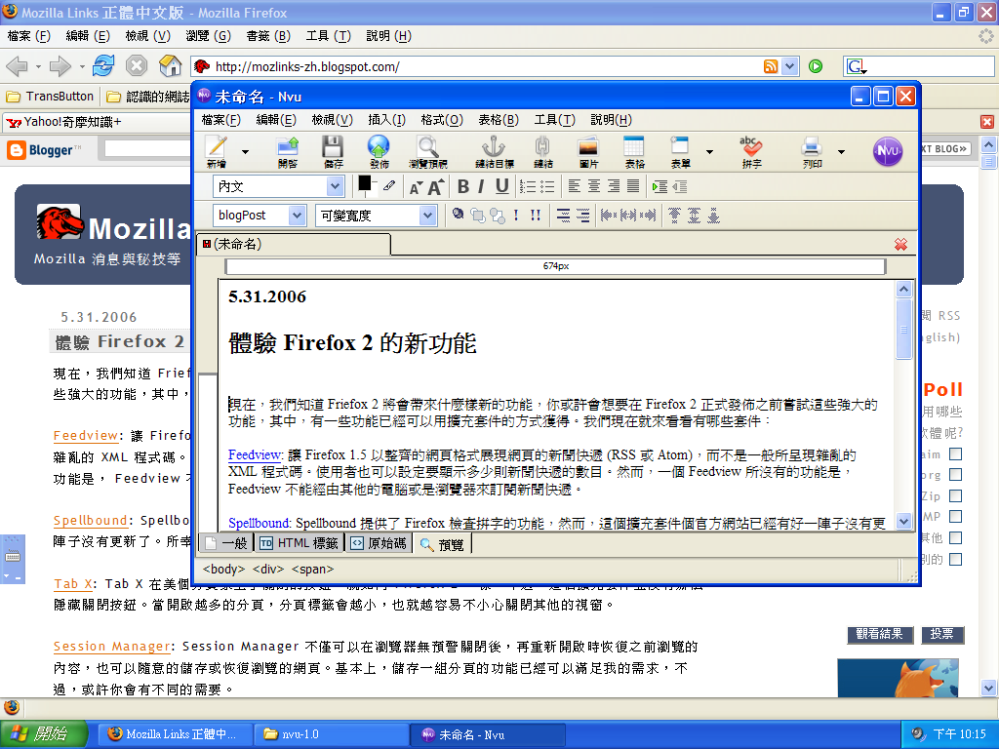999x749 pixels.
Task: Open Nvu 格式(O) menu
Action: 442,120
